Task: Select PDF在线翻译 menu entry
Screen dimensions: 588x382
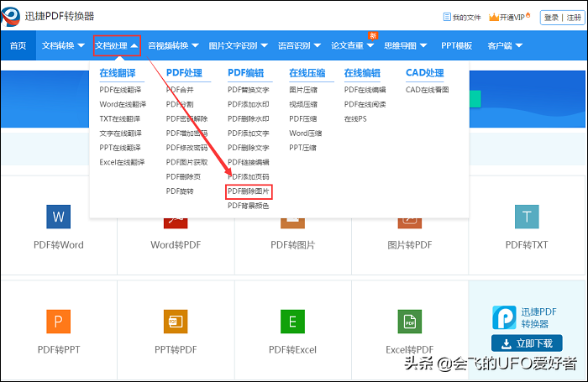Action: pos(120,90)
